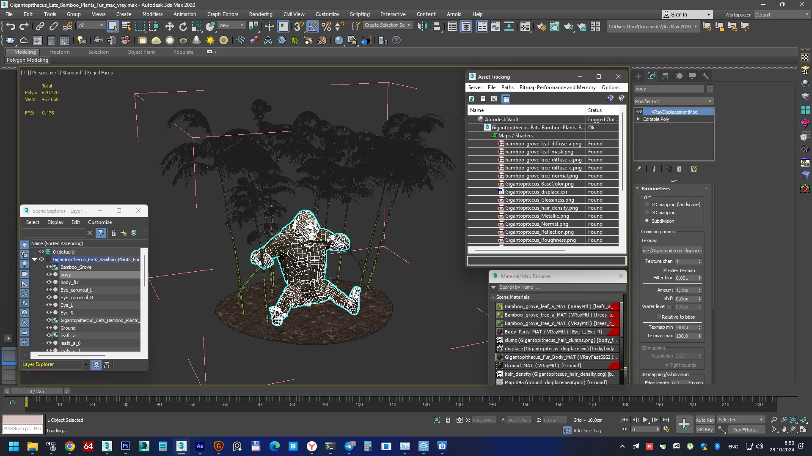This screenshot has width=812, height=456.
Task: Open the Create command panel tab
Action: 638,76
